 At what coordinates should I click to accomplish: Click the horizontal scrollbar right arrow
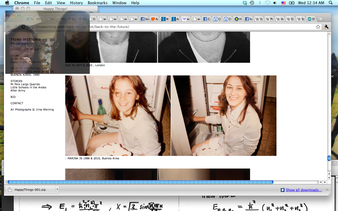325,182
